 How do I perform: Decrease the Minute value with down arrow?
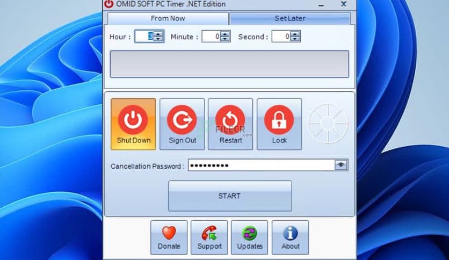pyautogui.click(x=225, y=39)
